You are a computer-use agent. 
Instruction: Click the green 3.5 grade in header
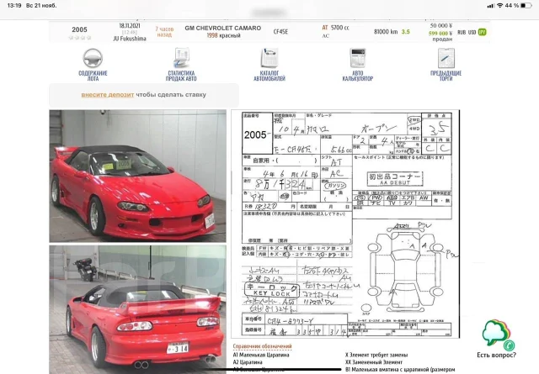pos(406,32)
